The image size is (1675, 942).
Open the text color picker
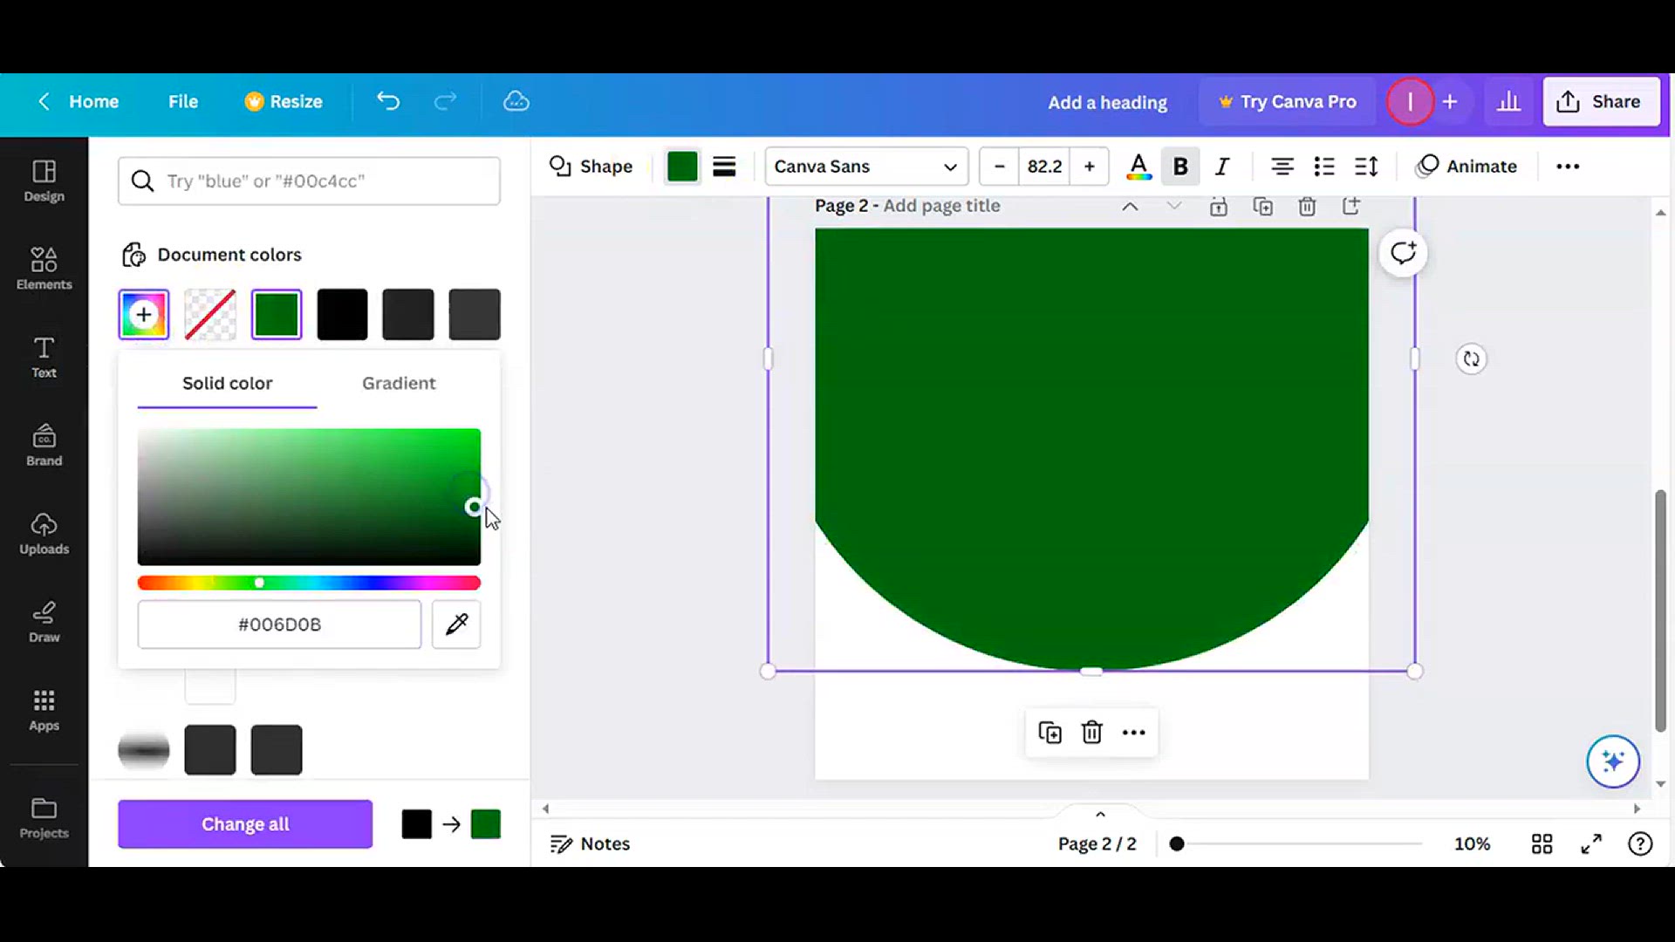(x=1138, y=167)
